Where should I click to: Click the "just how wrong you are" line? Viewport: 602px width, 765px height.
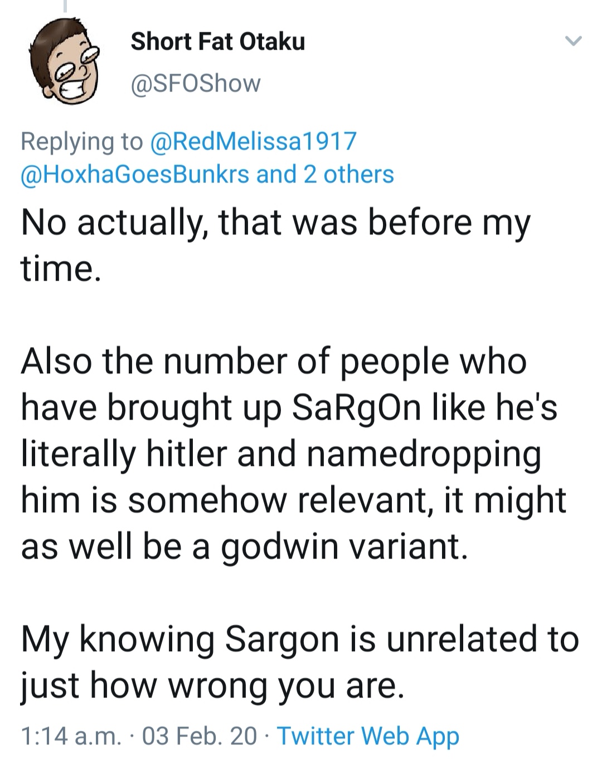[212, 685]
